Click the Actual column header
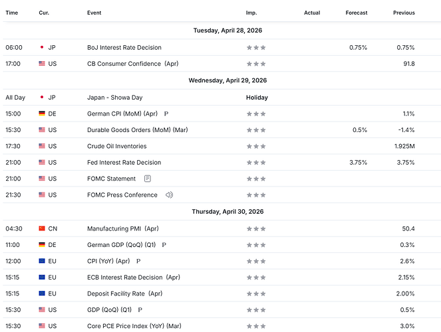 pyautogui.click(x=312, y=13)
